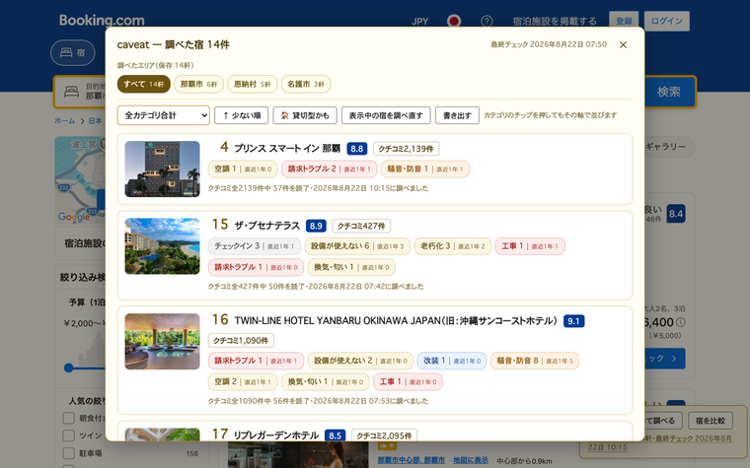The height and width of the screenshot is (468, 750).
Task: Click the 8.5 rating badge
Action: point(335,435)
